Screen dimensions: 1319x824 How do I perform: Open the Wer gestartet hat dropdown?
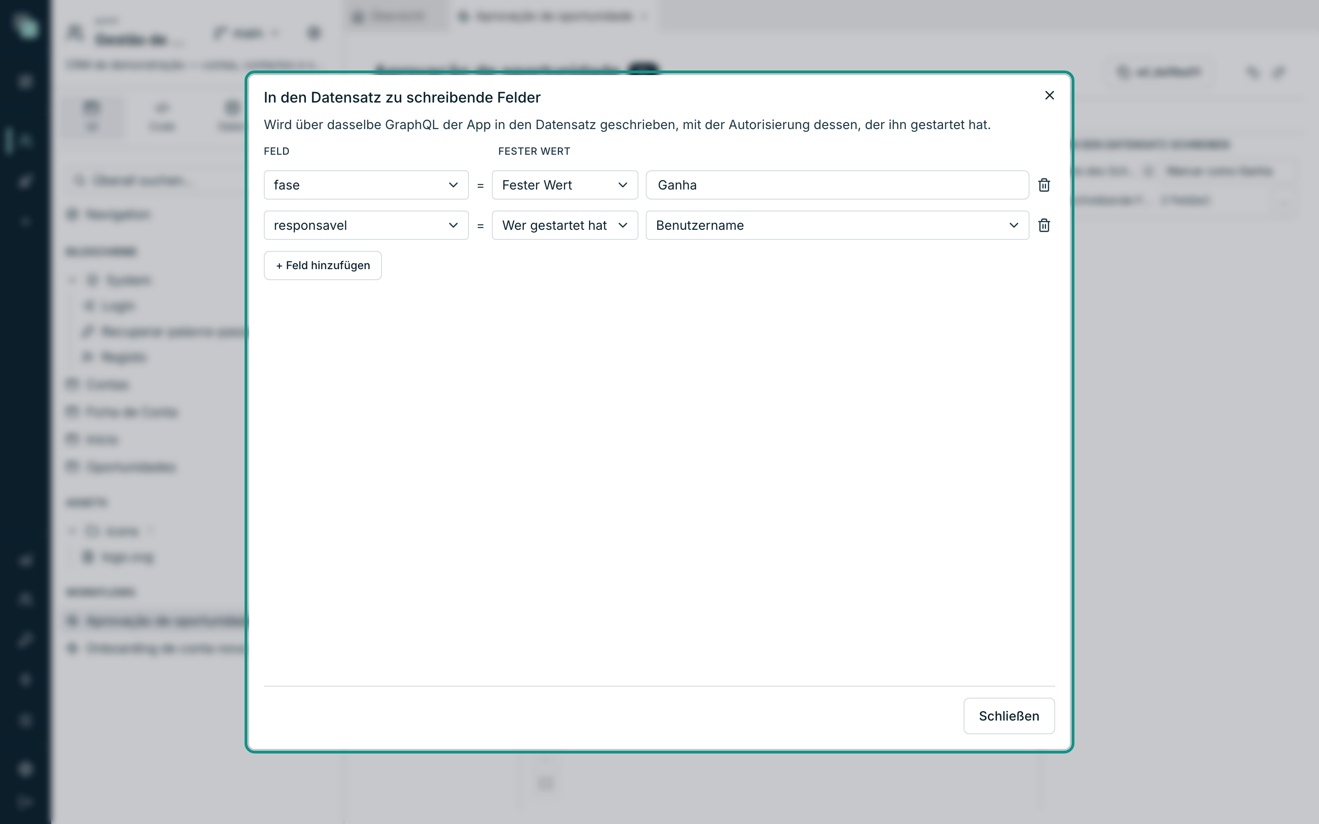pos(565,225)
